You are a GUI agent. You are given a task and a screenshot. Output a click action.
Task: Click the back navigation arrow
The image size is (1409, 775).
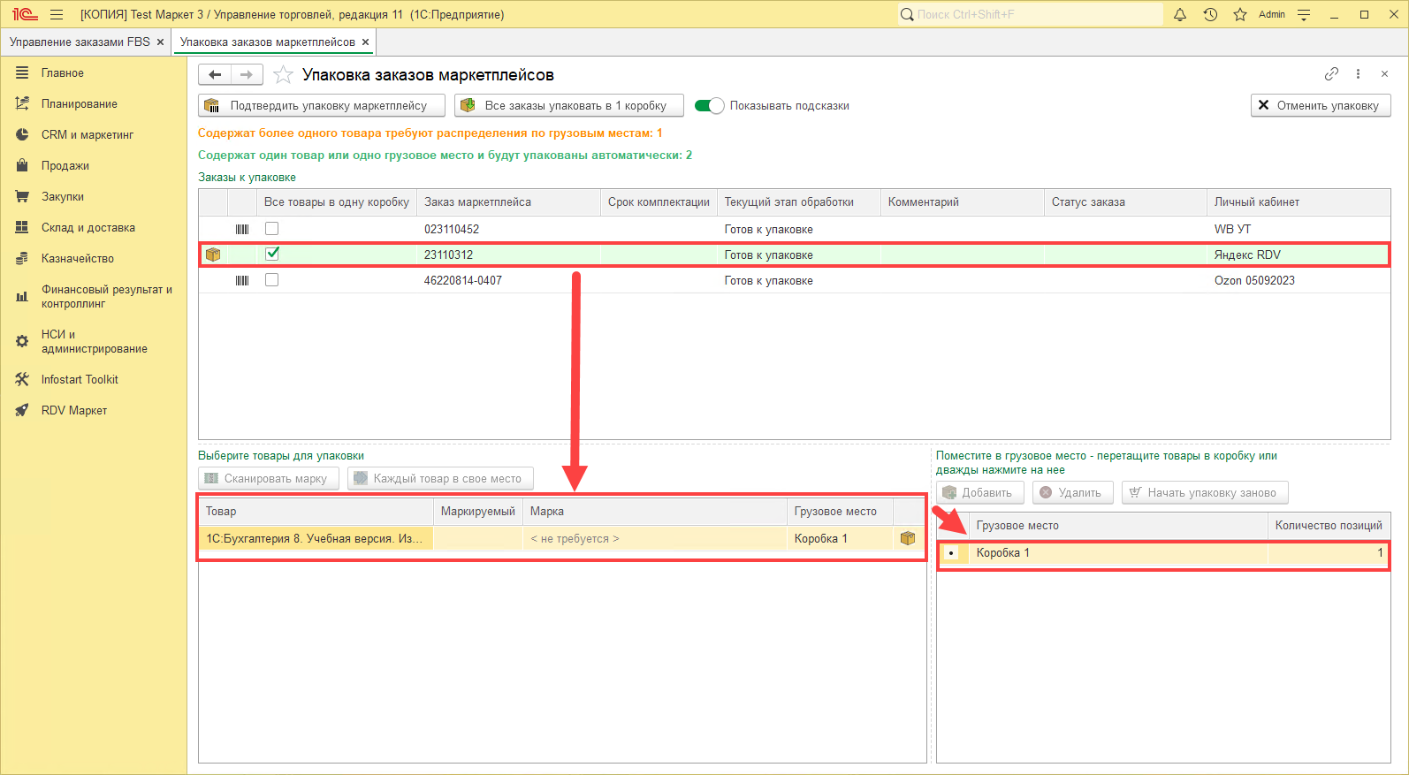coord(215,75)
